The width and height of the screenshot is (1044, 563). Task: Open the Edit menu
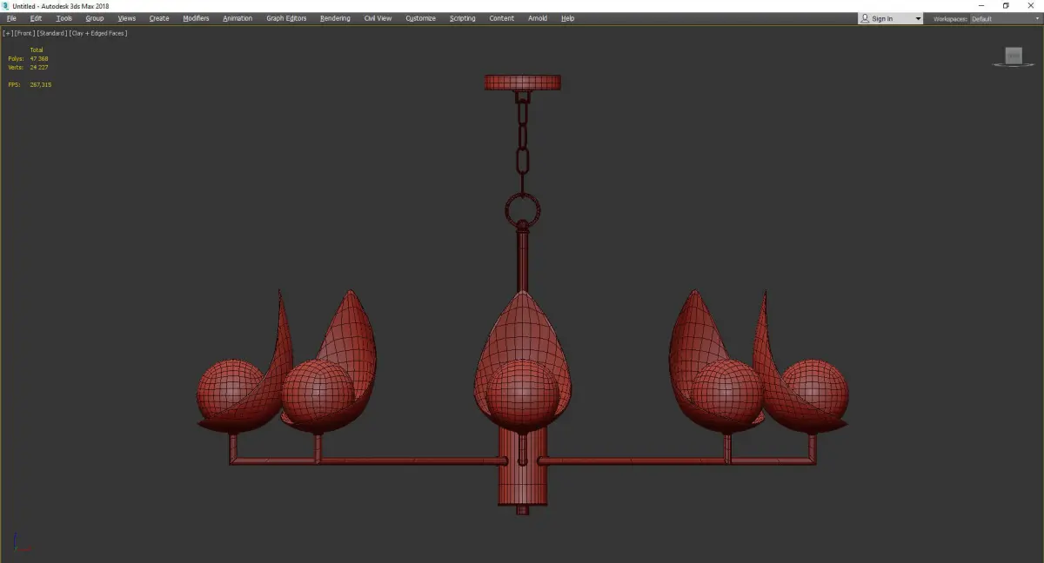[x=36, y=18]
